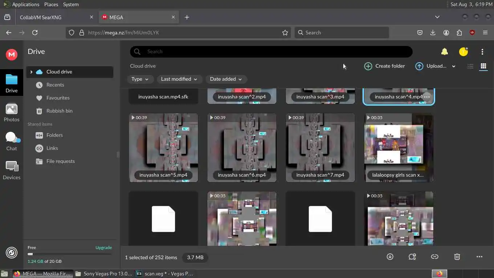Click the get link icon in bottom bar
The image size is (494, 278).
[434, 257]
